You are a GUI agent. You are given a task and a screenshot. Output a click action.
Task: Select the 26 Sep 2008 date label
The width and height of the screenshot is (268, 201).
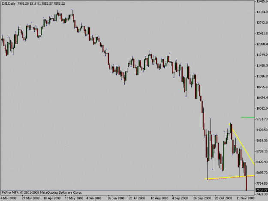pyautogui.click(x=202, y=198)
